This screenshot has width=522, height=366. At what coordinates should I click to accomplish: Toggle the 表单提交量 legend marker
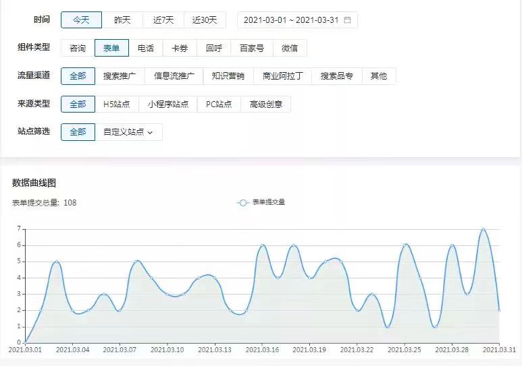(x=243, y=202)
